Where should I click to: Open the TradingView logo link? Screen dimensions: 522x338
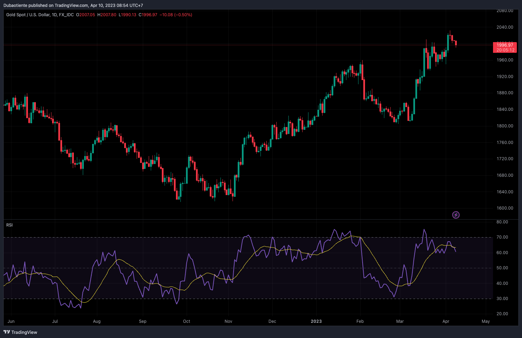20,332
